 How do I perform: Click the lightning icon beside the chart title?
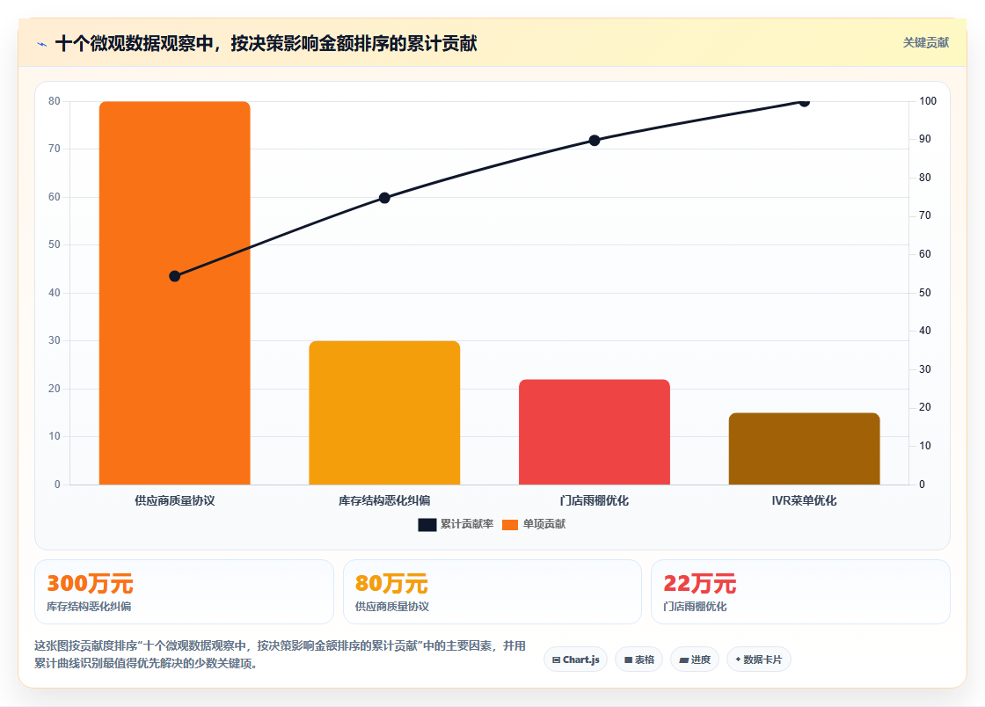[x=42, y=44]
